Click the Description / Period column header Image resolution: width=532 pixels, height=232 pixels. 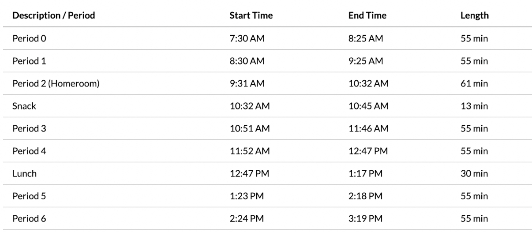(53, 15)
